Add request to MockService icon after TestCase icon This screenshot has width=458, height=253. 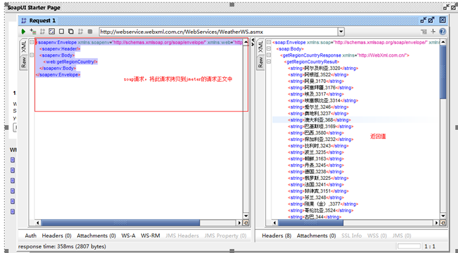(x=43, y=32)
